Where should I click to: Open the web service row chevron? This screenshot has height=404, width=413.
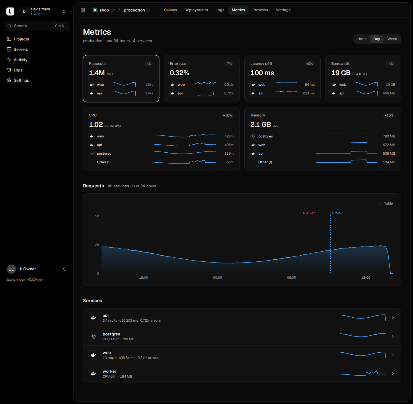click(393, 355)
